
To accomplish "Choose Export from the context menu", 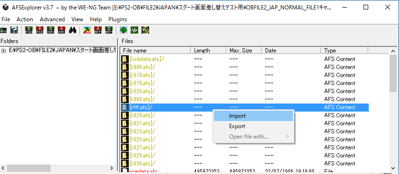I will point(253,126).
